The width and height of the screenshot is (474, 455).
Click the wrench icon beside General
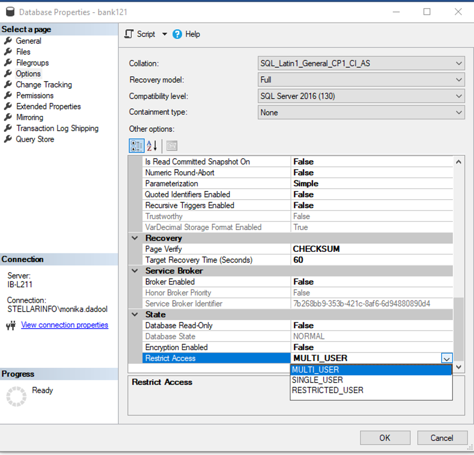(8, 41)
